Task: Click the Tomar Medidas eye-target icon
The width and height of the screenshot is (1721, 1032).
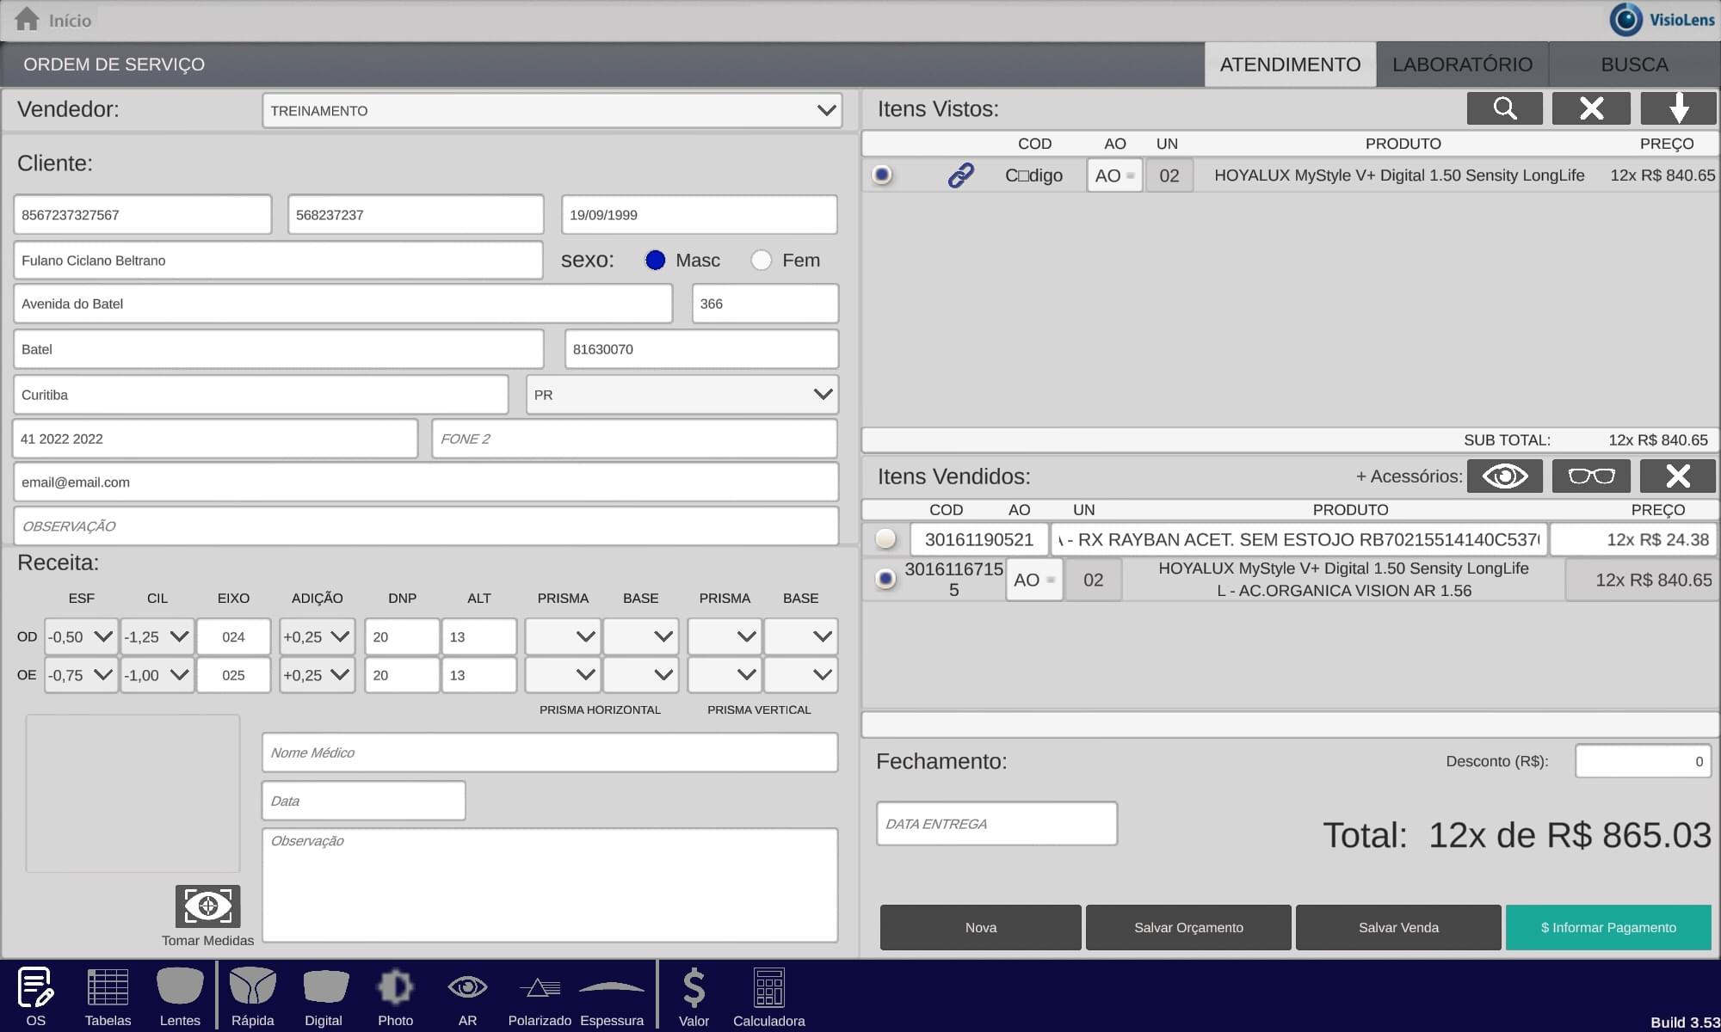Action: pyautogui.click(x=207, y=906)
